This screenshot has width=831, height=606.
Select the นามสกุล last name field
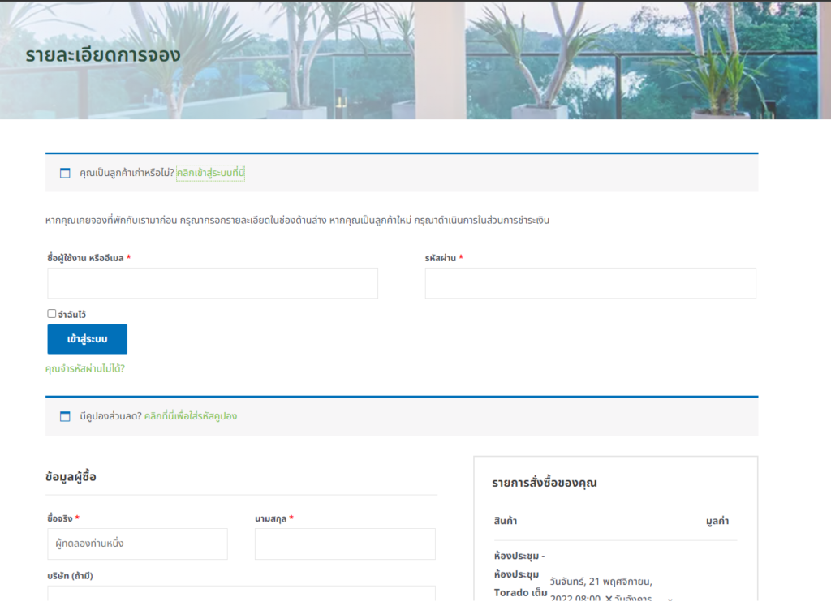345,544
